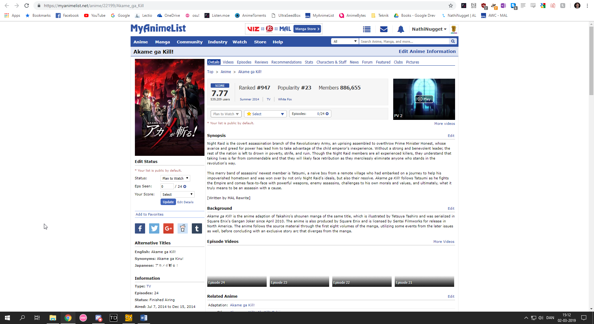This screenshot has width=594, height=324.
Task: Open Industry menu in navigation bar
Action: point(217,42)
